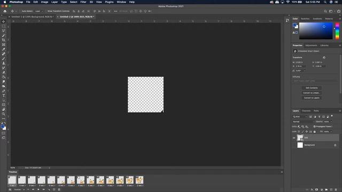This screenshot has height=192, width=342.
Task: Switch to the Untitled-1 document tab
Action: coord(32,17)
